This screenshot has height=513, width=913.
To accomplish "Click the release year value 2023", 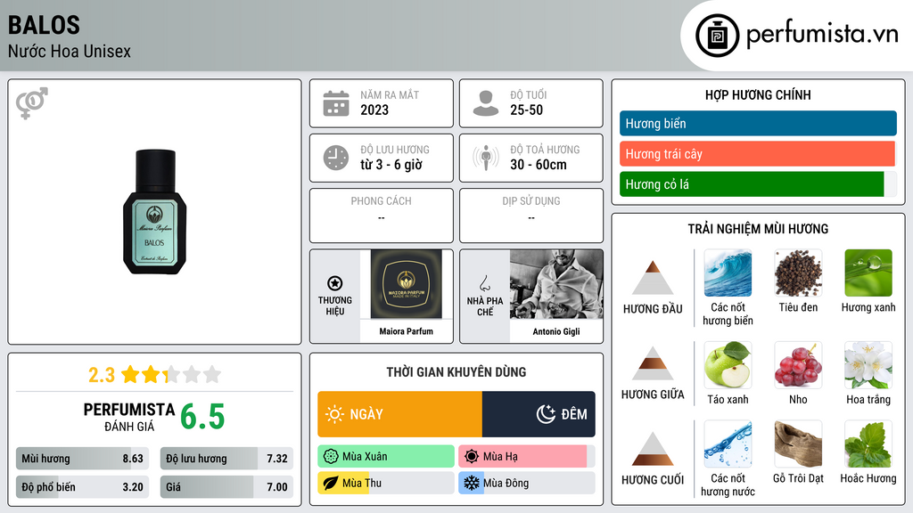I will click(374, 110).
